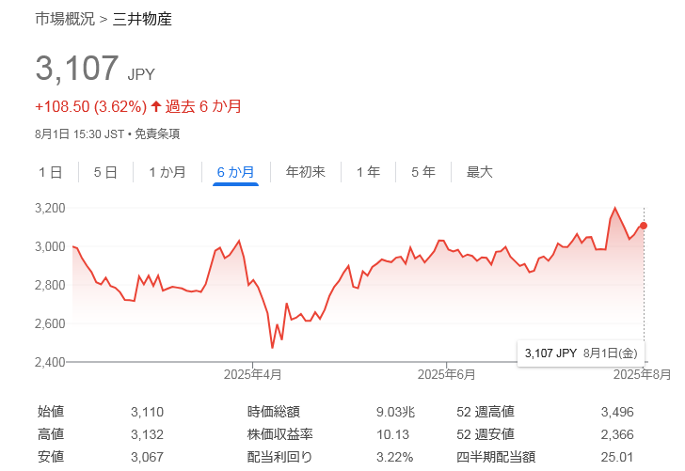This screenshot has width=685, height=471.
Task: Click the dividend yield 3.22%
Action: tap(395, 457)
